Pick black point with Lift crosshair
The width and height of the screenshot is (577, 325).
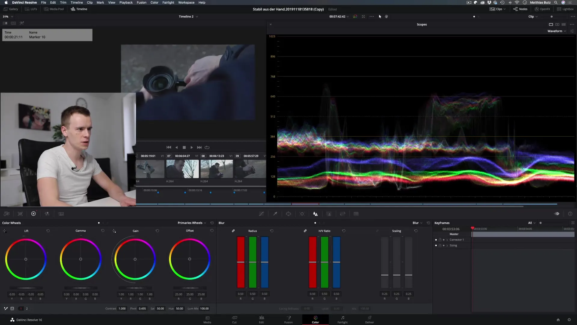coord(5,231)
